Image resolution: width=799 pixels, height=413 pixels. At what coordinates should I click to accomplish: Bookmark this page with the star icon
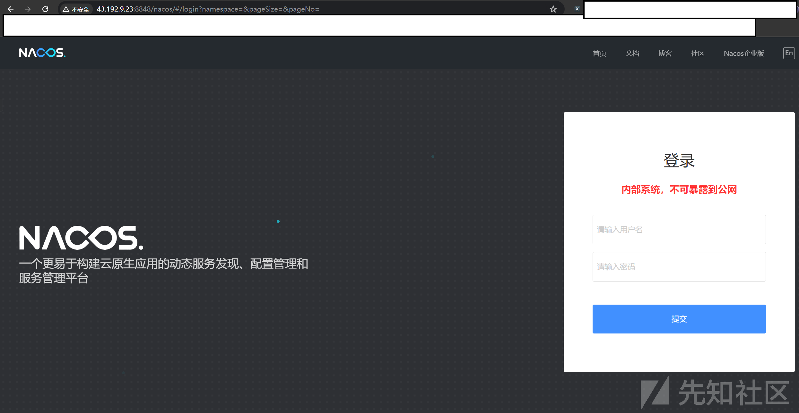coord(553,9)
